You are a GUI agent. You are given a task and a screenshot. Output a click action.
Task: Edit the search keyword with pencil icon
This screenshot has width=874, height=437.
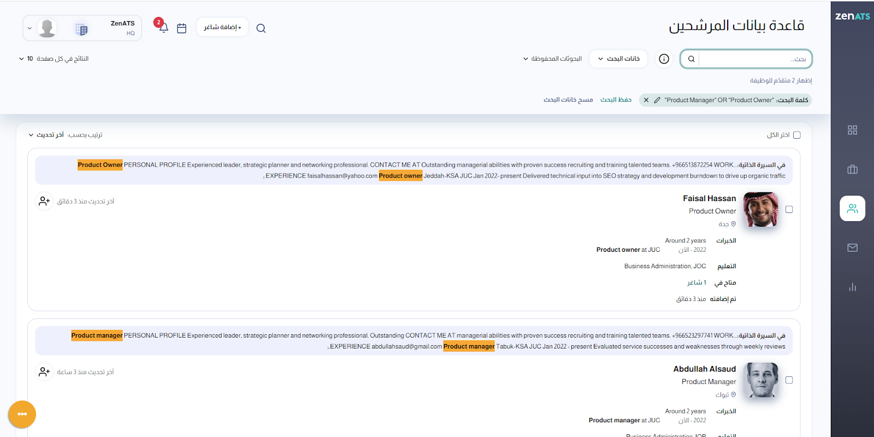[x=657, y=100]
